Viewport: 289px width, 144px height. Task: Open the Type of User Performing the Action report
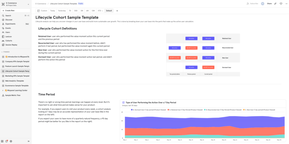pyautogui.click(x=151, y=102)
